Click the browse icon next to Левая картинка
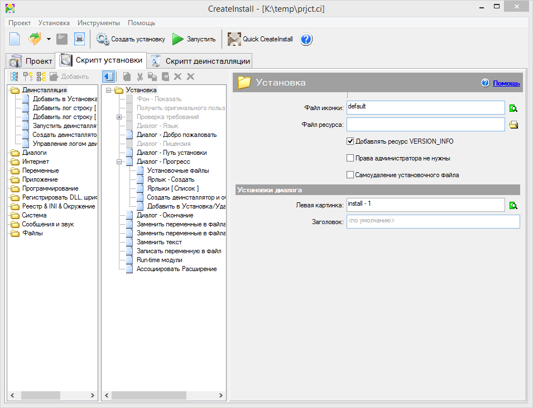The image size is (533, 408). (513, 206)
